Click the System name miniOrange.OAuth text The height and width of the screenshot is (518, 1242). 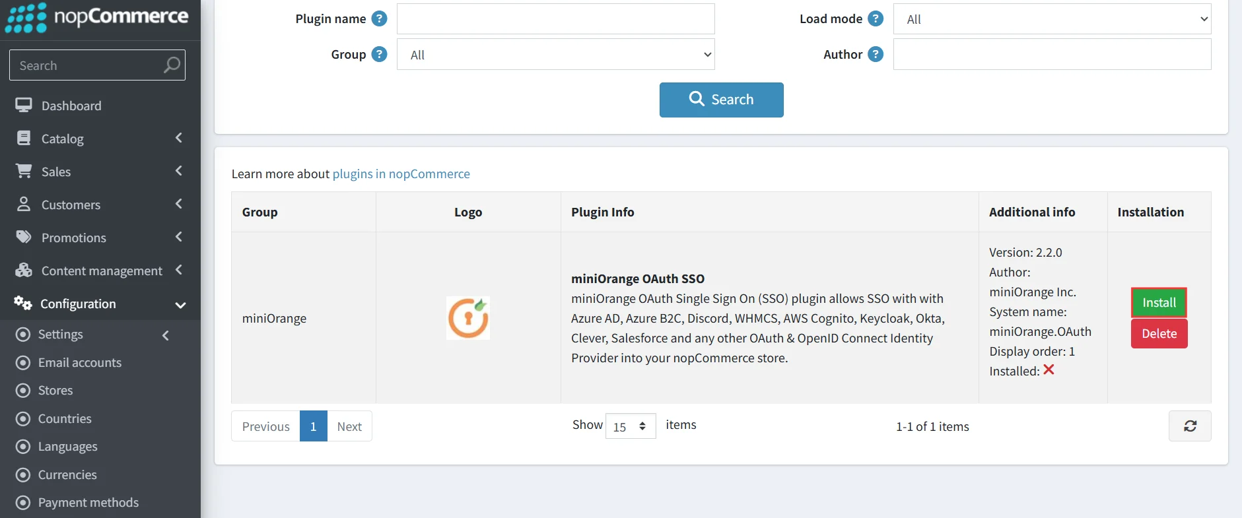(1040, 321)
